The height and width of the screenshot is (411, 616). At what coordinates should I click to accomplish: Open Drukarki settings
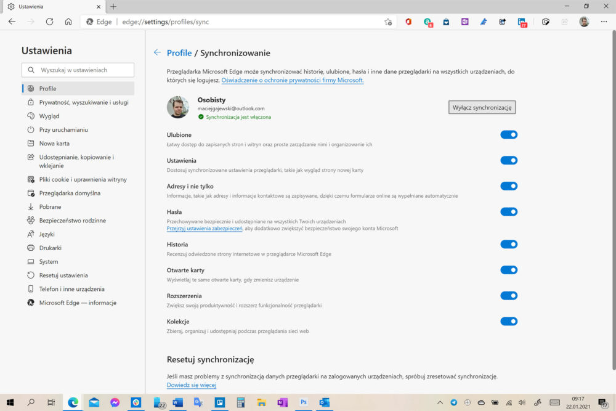78,248
